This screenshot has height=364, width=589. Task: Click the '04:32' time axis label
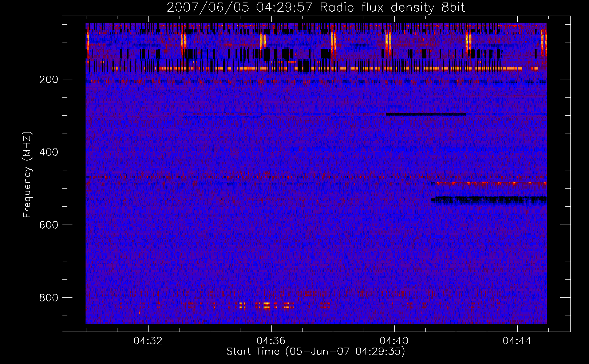pos(148,341)
